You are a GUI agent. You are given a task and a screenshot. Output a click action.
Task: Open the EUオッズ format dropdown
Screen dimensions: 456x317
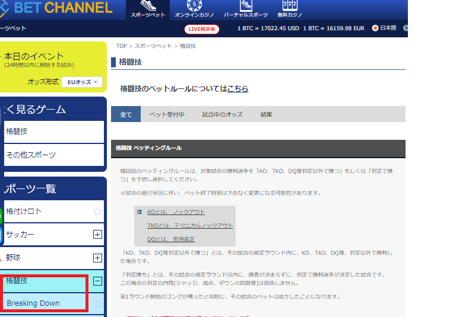[x=82, y=82]
